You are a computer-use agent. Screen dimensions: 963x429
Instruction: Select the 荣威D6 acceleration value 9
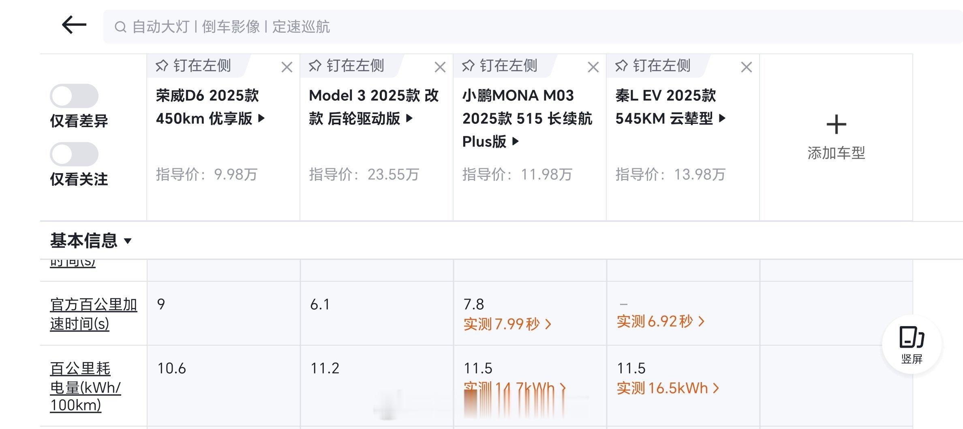161,304
